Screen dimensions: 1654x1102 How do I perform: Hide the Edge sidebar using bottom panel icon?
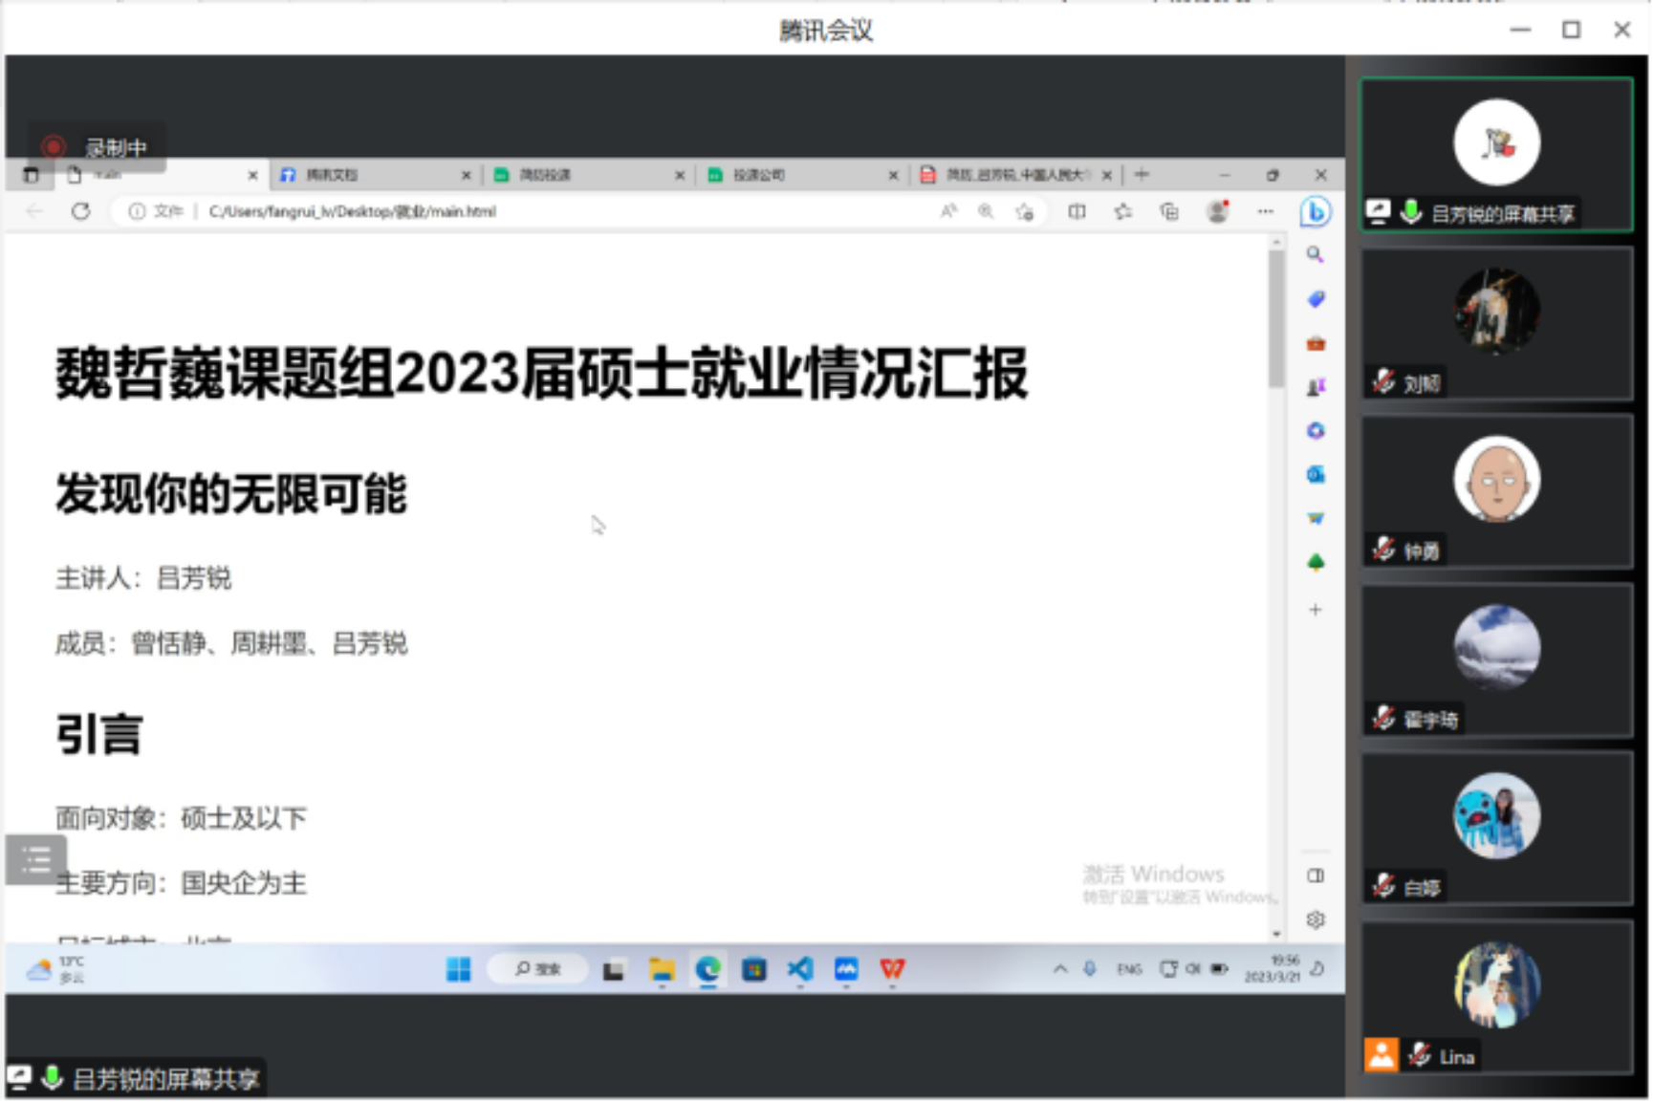[1316, 875]
